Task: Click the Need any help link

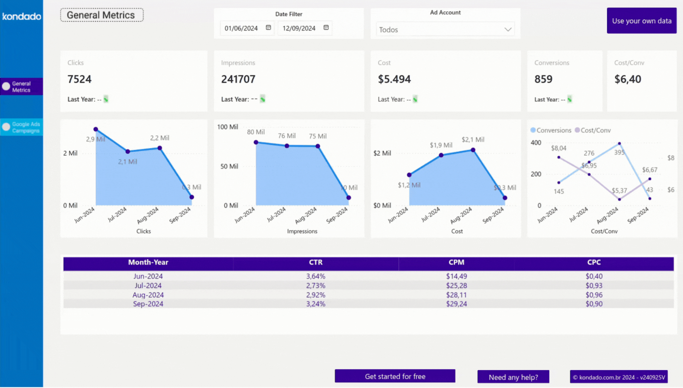Action: [x=513, y=377]
